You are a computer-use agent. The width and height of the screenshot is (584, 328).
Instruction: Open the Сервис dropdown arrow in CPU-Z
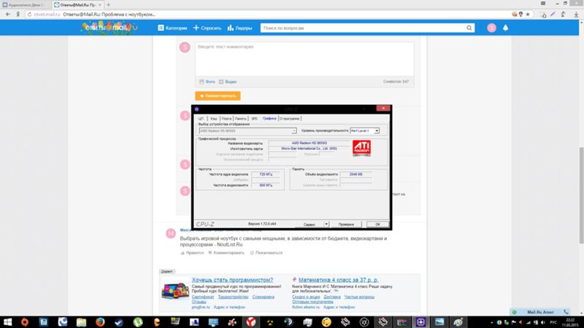coord(326,224)
